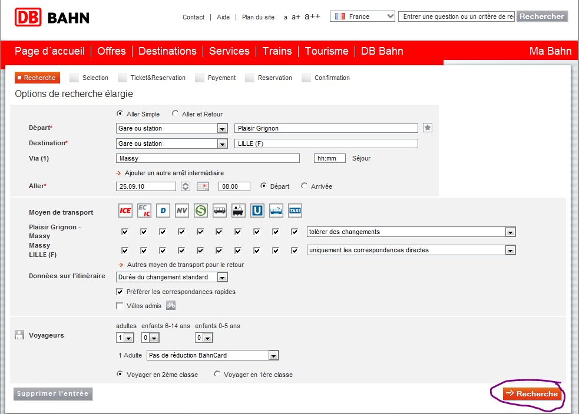The height and width of the screenshot is (414, 579).
Task: Click favorites star next to Plaisir Grignon
Action: [428, 128]
